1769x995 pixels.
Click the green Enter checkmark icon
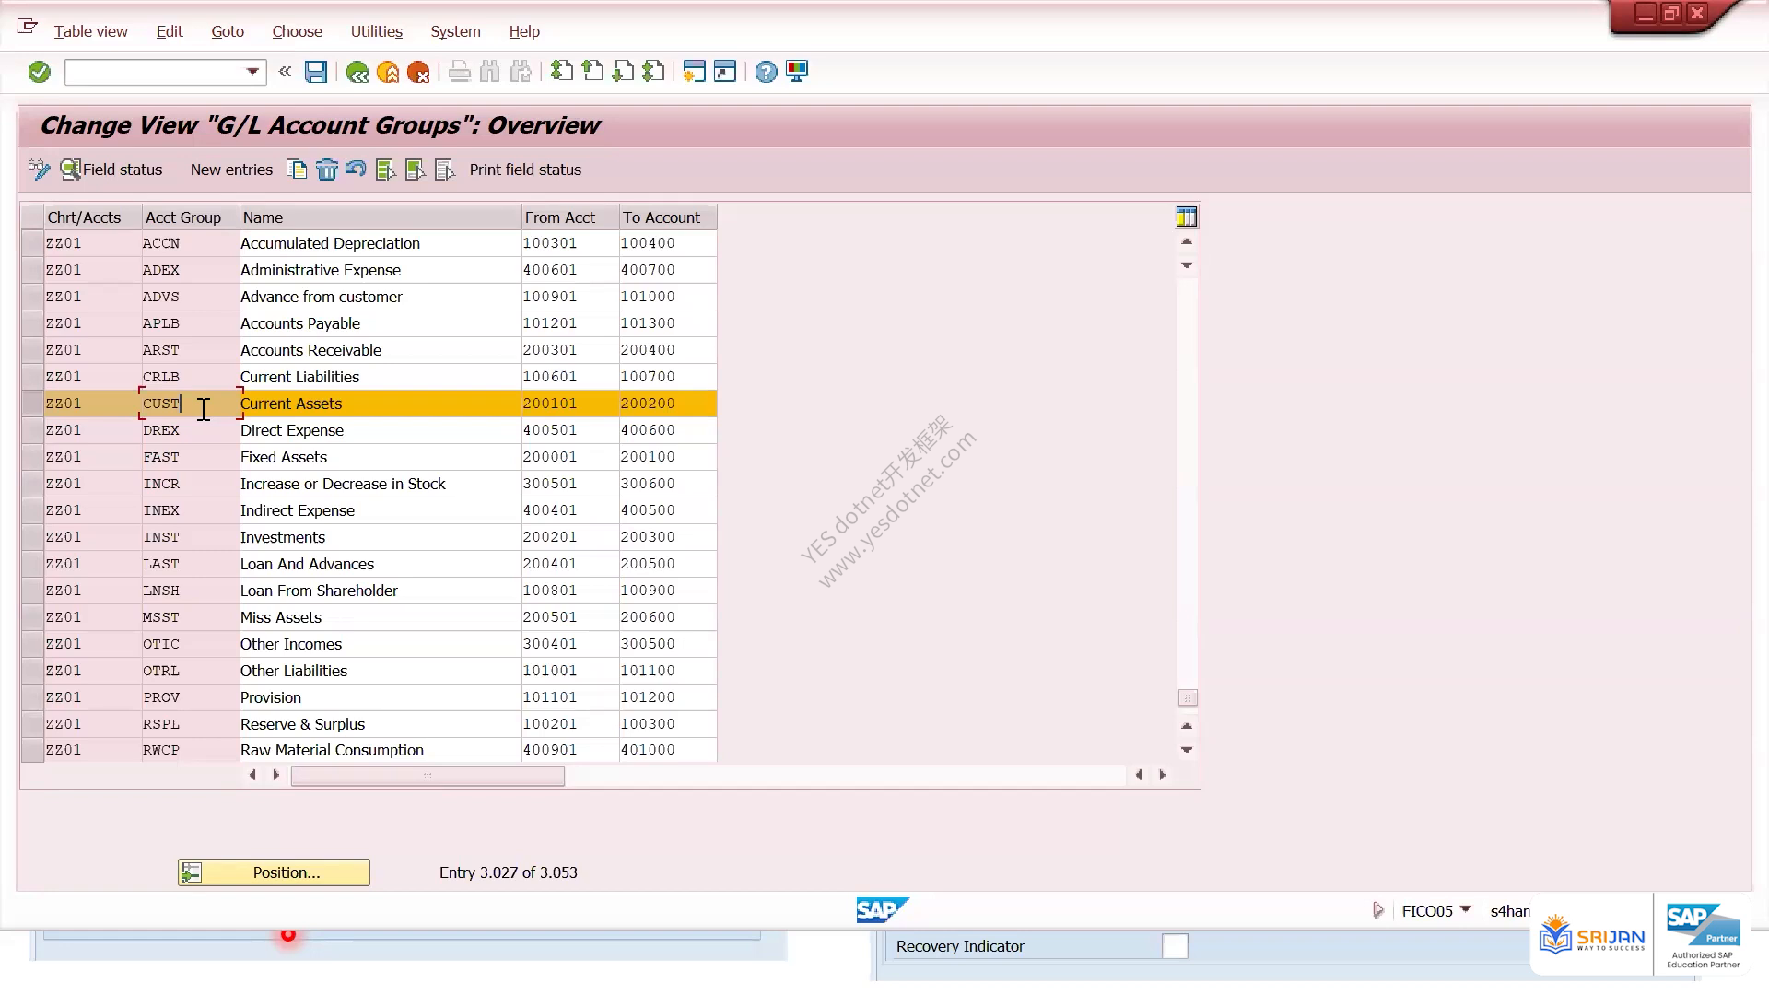pos(39,72)
